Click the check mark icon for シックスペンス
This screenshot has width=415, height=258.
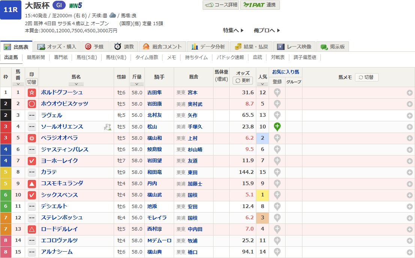tap(32, 195)
